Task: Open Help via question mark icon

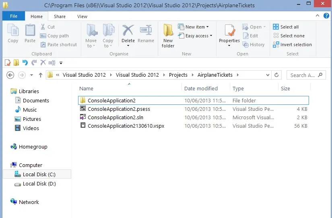Action: click(326, 16)
